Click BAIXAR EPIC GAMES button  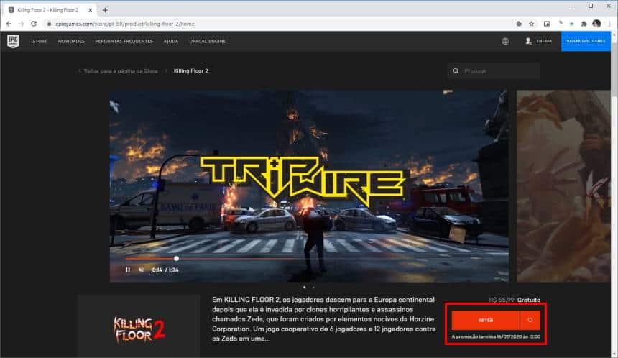586,41
